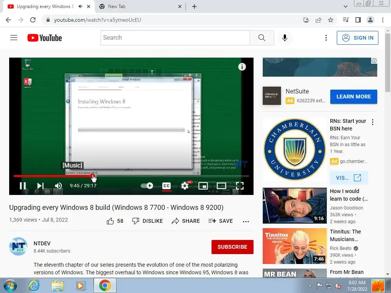Subscribe to NTDEV channel
Viewport: 391px width, 293px height.
233,247
